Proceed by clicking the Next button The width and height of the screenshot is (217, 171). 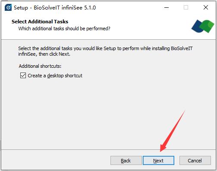pyautogui.click(x=158, y=161)
